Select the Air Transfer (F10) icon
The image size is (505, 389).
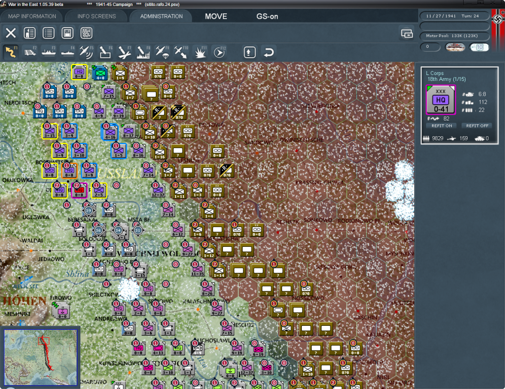click(x=180, y=52)
